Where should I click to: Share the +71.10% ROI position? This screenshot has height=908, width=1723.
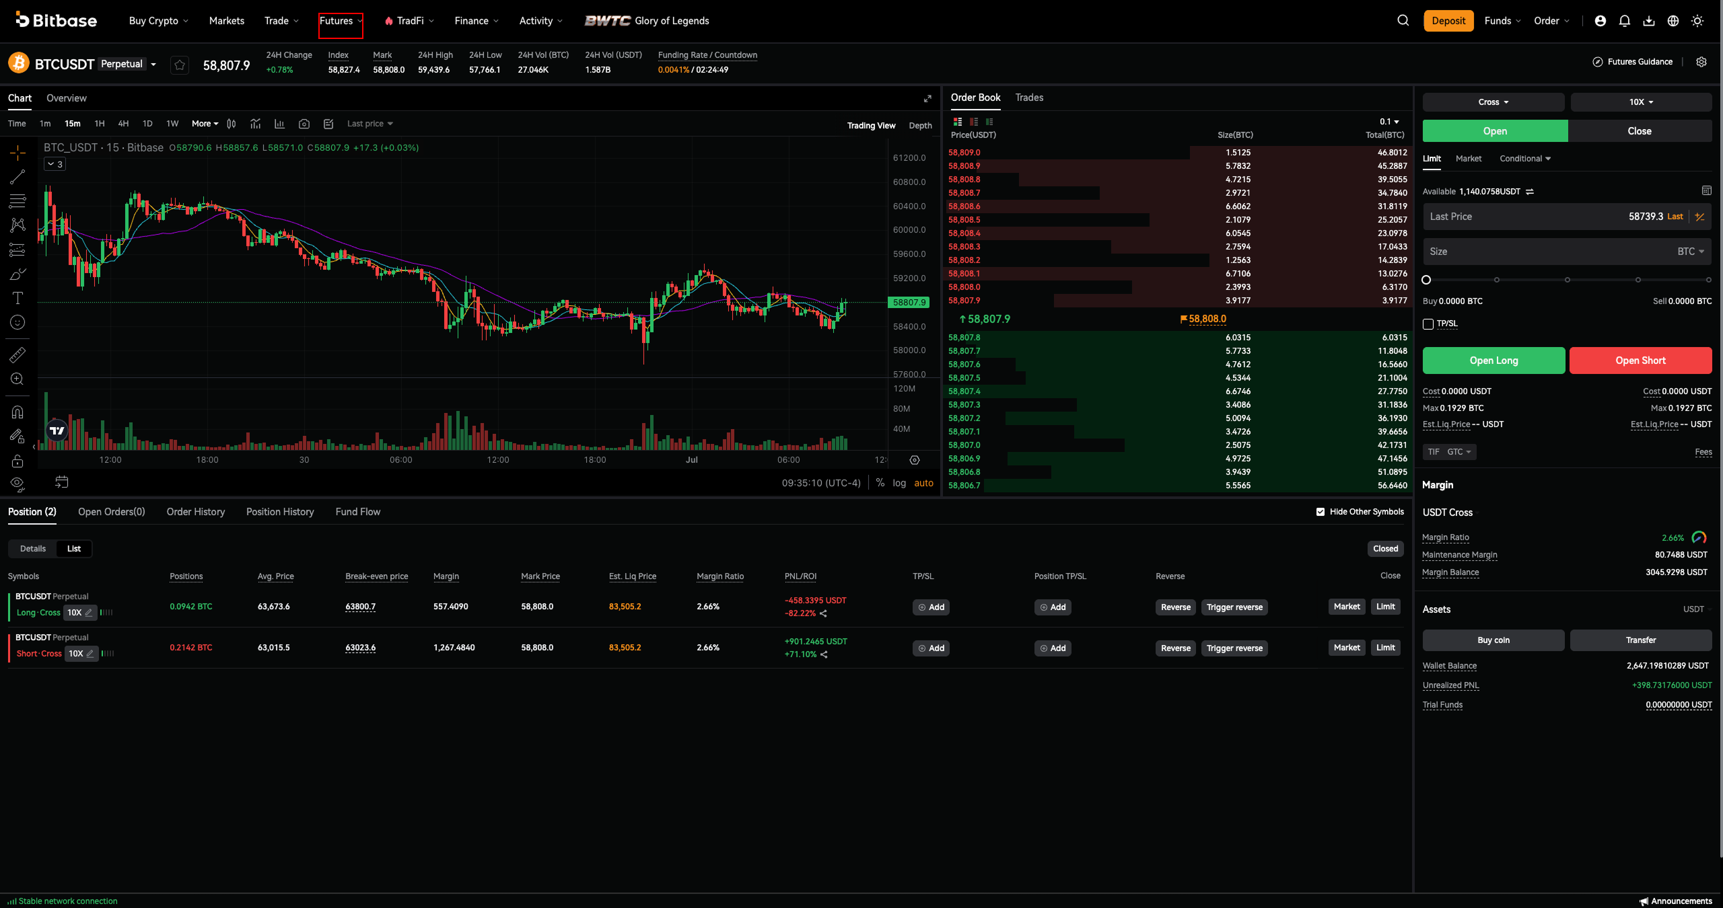824,654
